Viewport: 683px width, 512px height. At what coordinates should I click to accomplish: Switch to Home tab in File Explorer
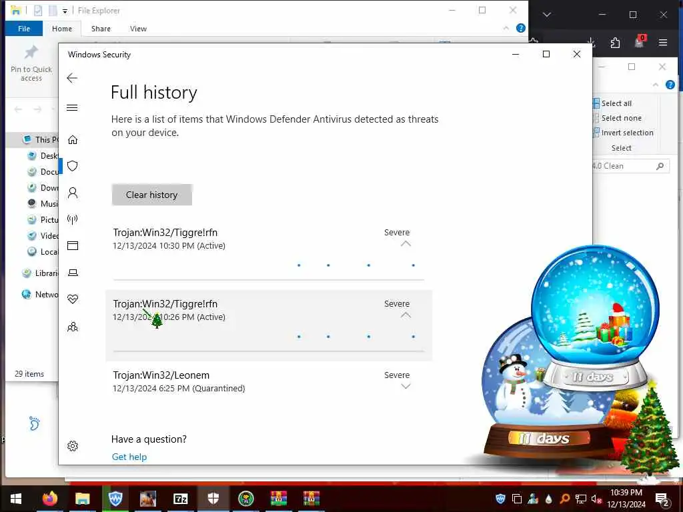62,29
